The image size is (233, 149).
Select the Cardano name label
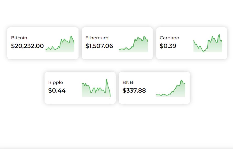[169, 38]
